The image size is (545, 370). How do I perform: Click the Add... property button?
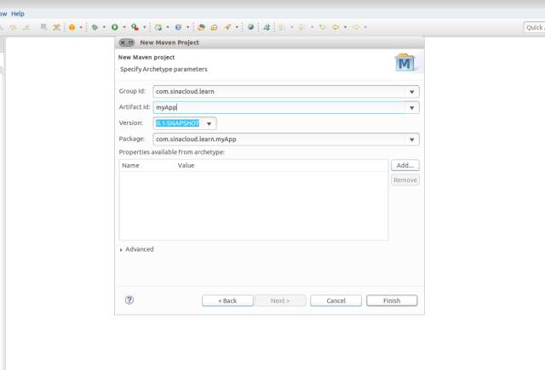pyautogui.click(x=405, y=165)
